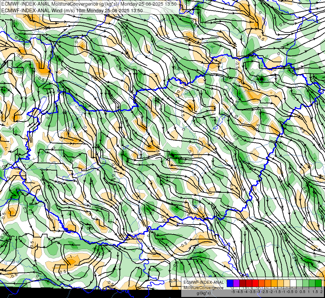Select the 1 tick label in legend scale
This screenshot has height=298, width=325.
pyautogui.click(x=309, y=292)
